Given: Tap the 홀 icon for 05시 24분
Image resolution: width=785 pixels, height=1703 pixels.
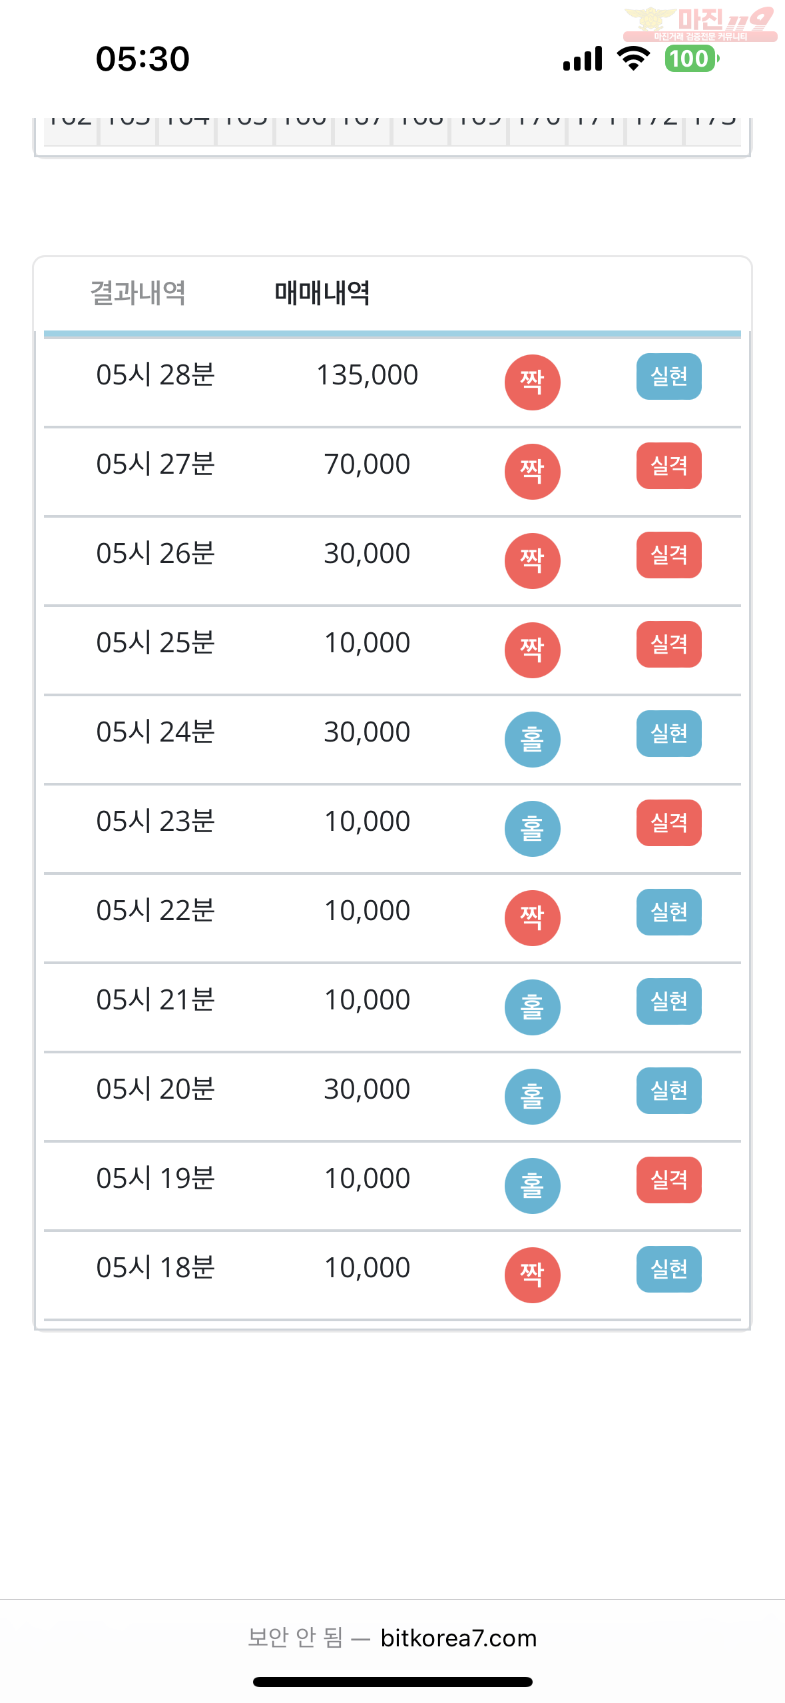Looking at the screenshot, I should 532,739.
